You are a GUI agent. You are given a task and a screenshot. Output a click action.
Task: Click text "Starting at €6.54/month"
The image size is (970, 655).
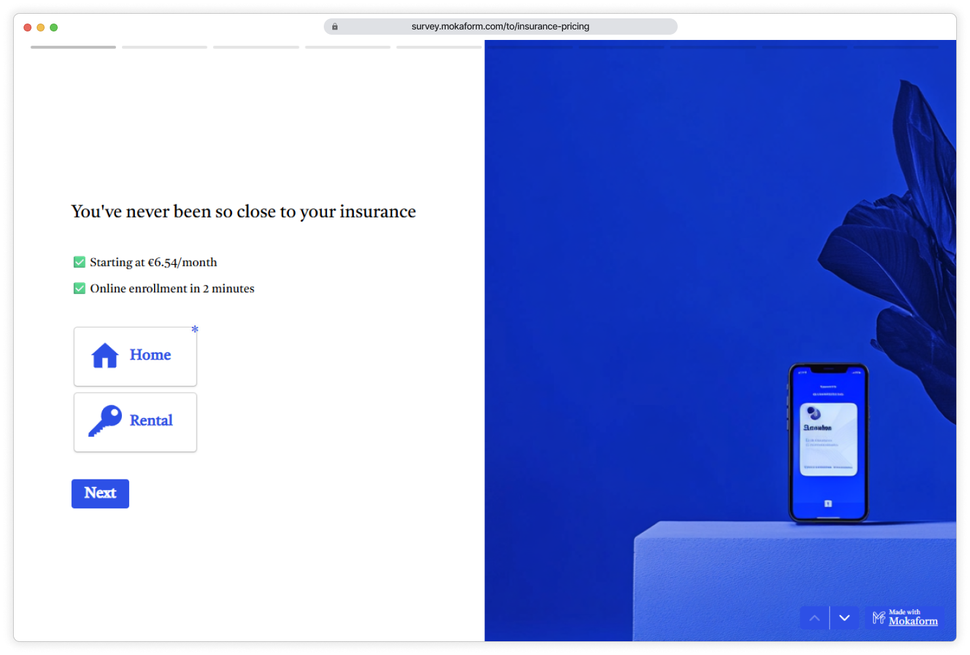pos(153,262)
